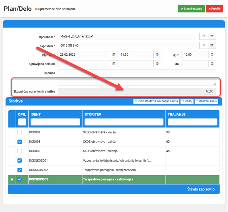Click the 12:00 end time field
Viewport: 228px width, 212px height.
tap(195, 54)
